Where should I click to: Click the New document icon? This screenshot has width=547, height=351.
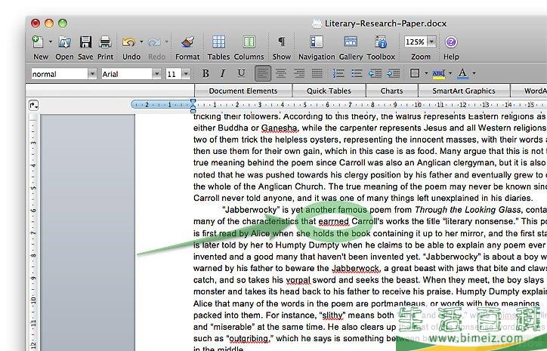[37, 42]
